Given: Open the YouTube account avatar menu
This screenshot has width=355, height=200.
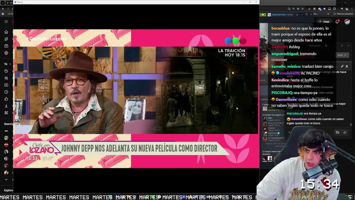Looking at the screenshot, I should [347, 22].
